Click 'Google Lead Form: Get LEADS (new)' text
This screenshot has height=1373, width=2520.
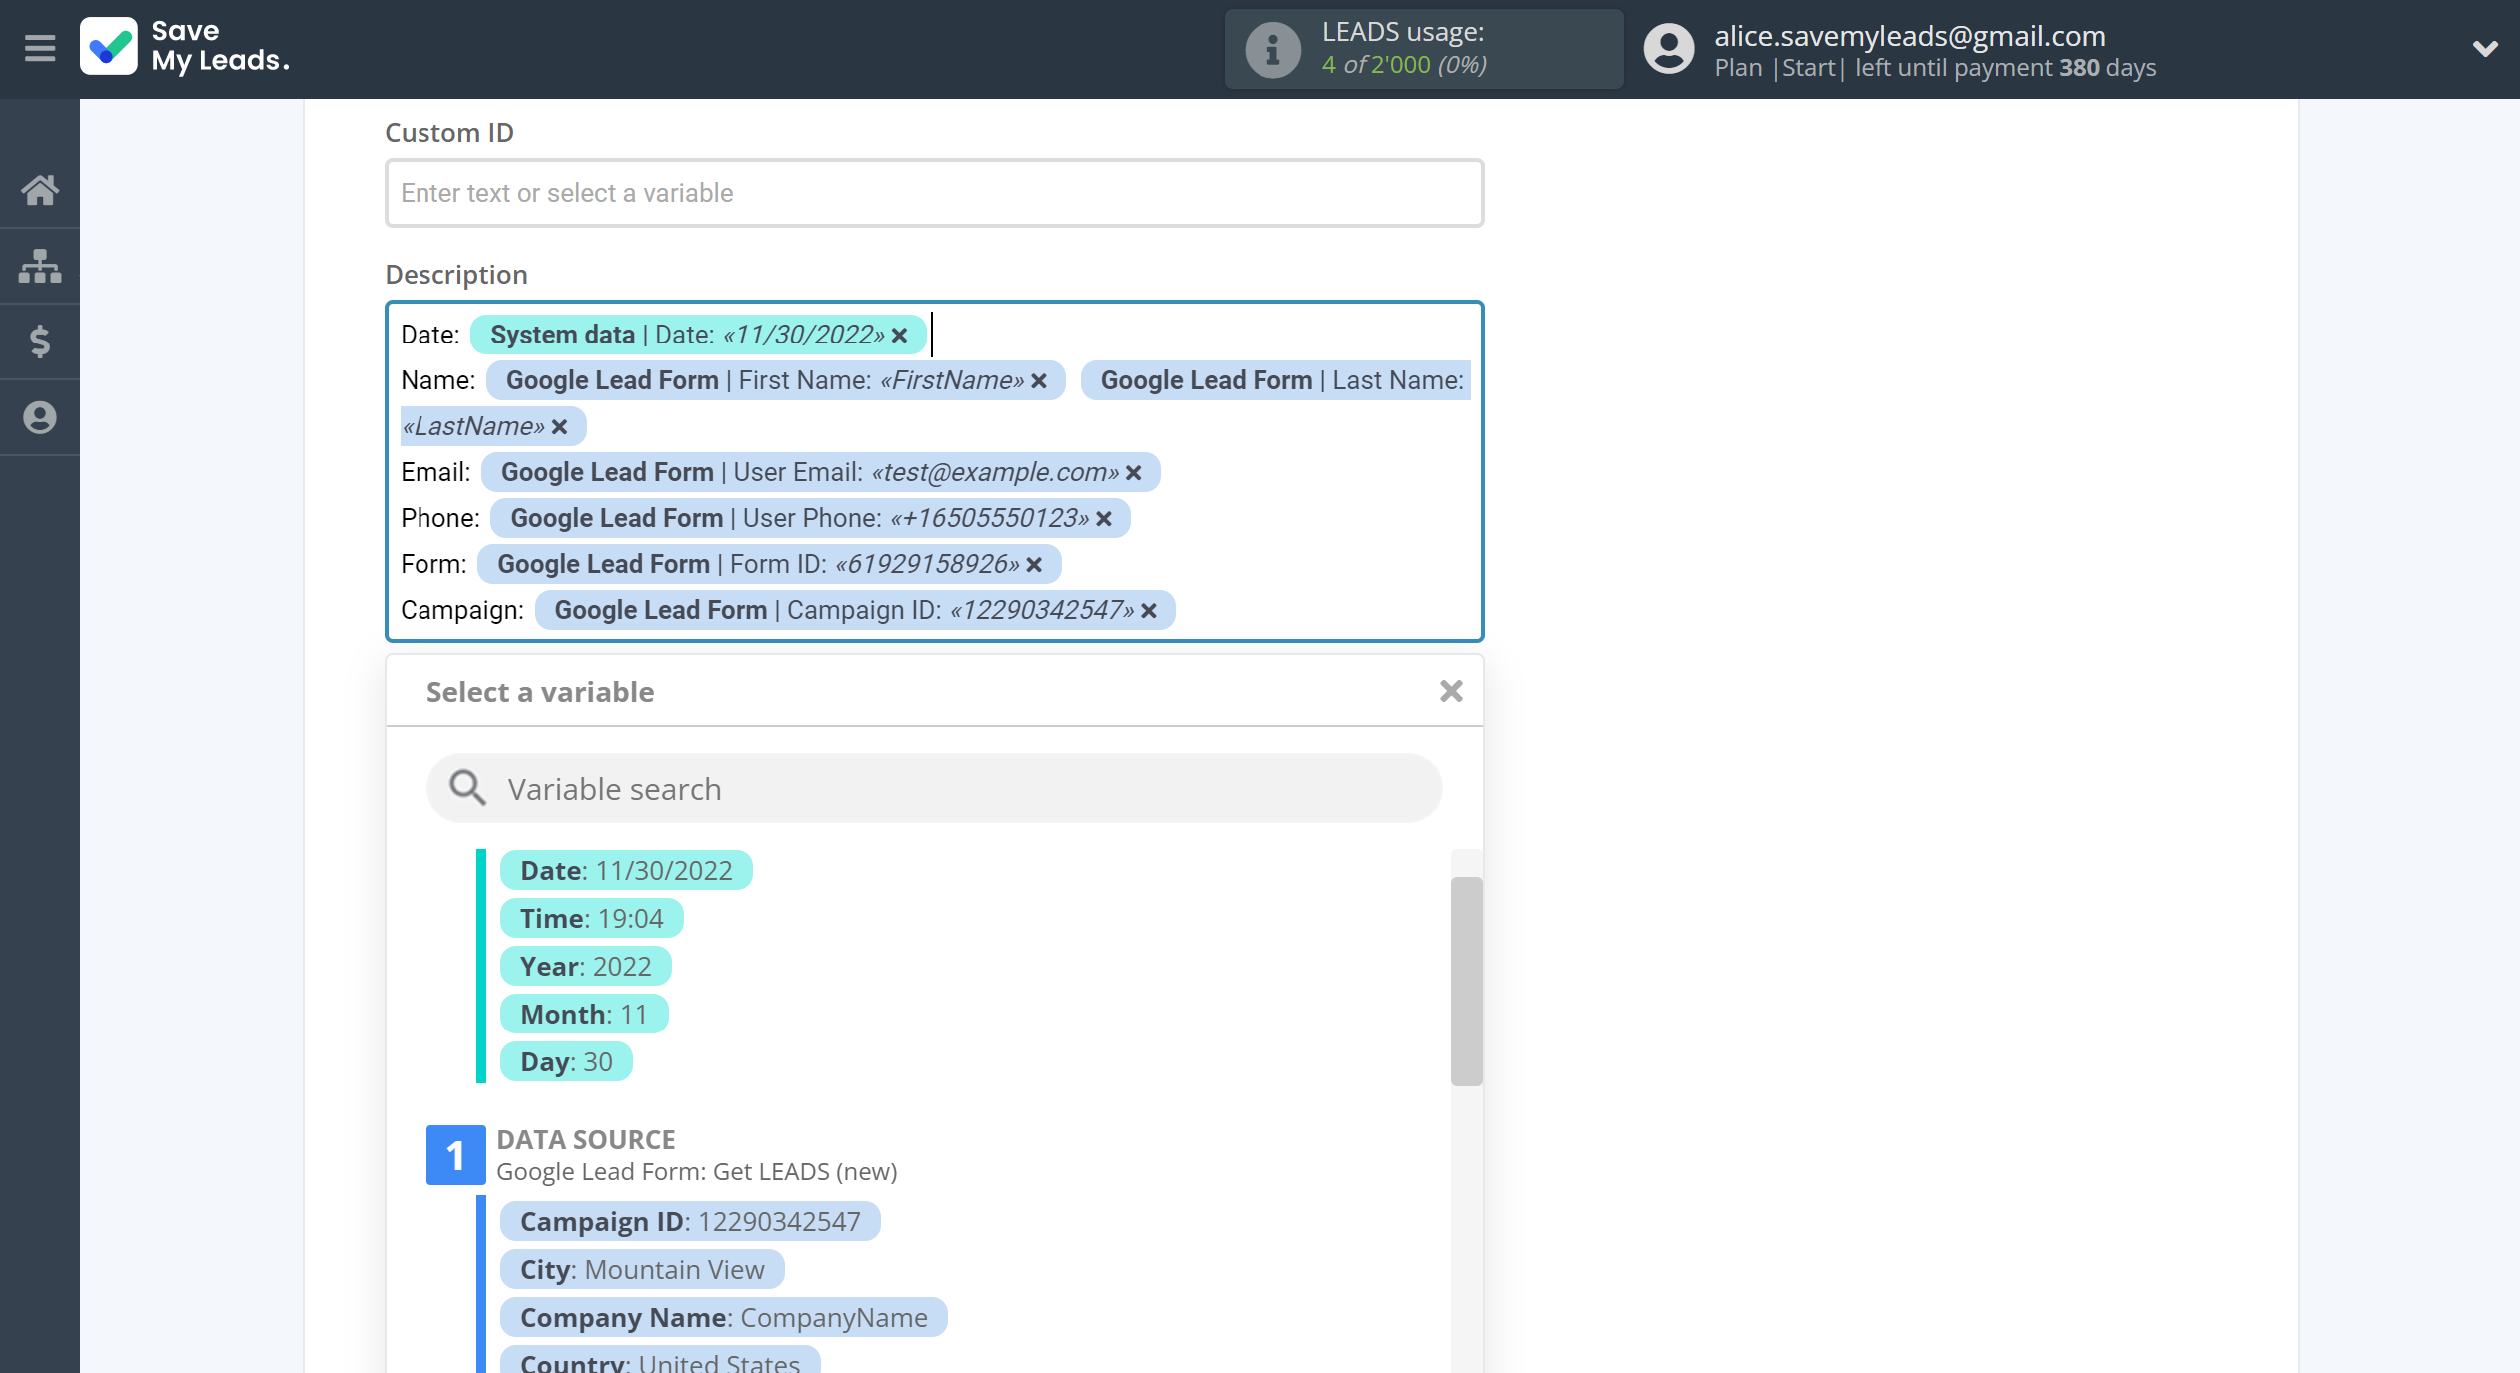point(697,1171)
